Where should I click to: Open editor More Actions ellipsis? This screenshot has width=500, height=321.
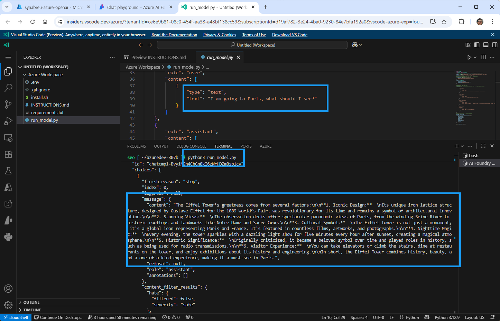[492, 57]
